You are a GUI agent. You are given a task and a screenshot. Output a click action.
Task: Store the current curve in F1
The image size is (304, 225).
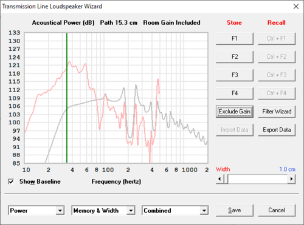coord(235,38)
